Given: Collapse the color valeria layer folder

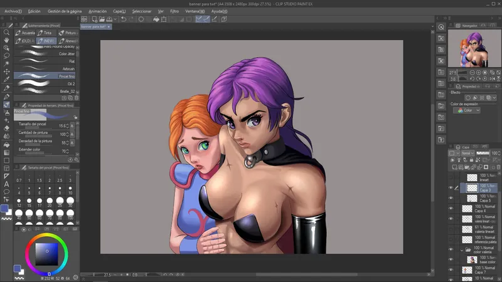Looking at the screenshot, I should click(462, 250).
